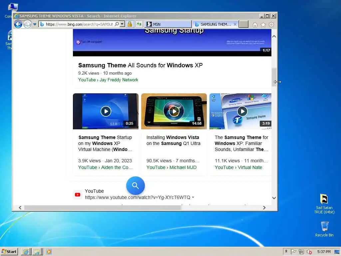Image resolution: width=341 pixels, height=256 pixels.
Task: Open the recent pages dropdown arrow
Action: click(35, 24)
